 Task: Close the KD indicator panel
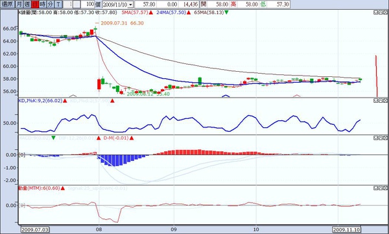point(385,100)
